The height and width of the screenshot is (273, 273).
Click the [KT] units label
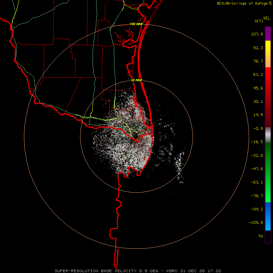[x=259, y=21]
